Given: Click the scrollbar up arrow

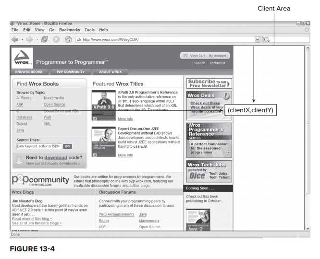Looking at the screenshot, I should (308, 48).
